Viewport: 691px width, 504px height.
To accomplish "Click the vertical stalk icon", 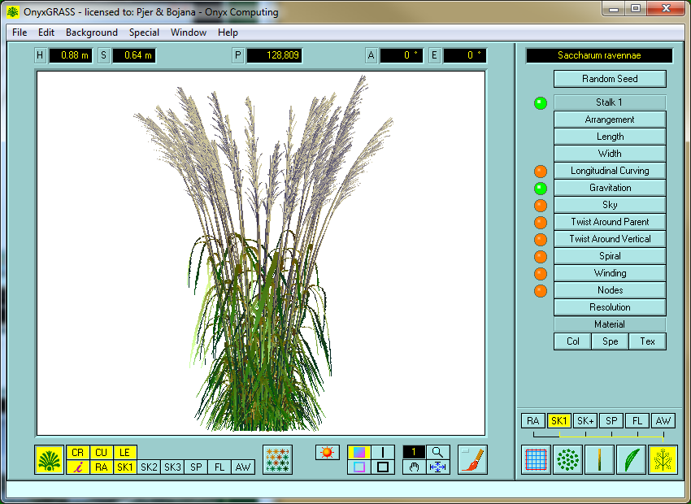I will 599,460.
